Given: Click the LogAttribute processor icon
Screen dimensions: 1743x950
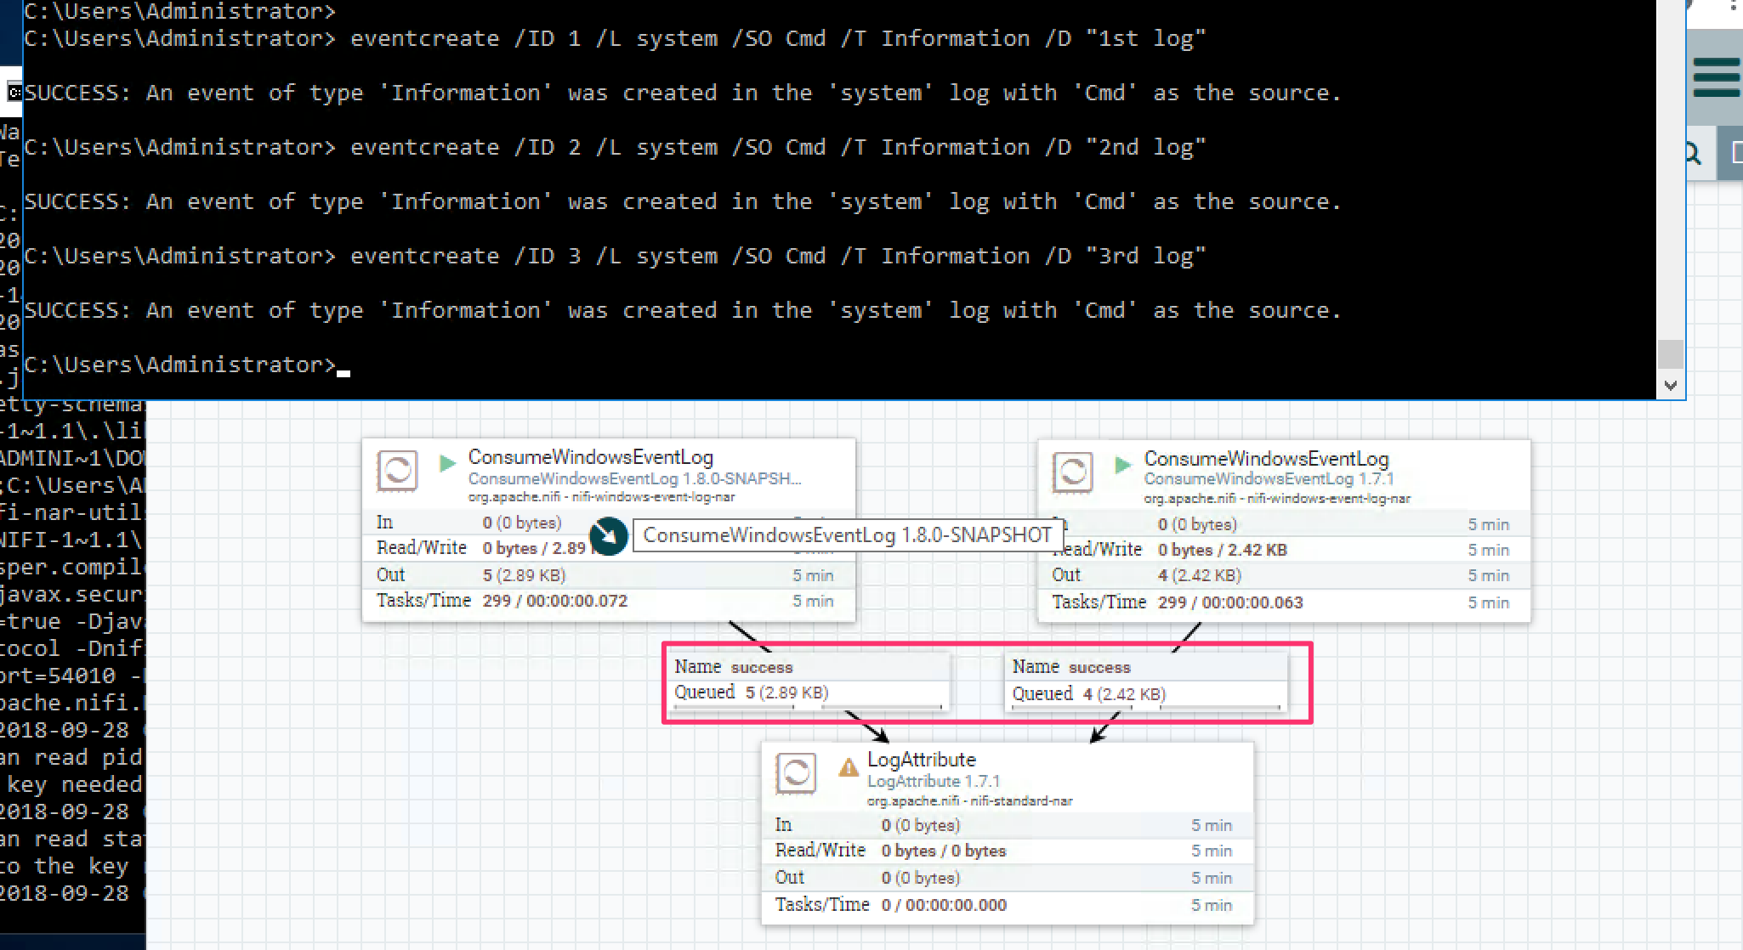Looking at the screenshot, I should click(796, 772).
